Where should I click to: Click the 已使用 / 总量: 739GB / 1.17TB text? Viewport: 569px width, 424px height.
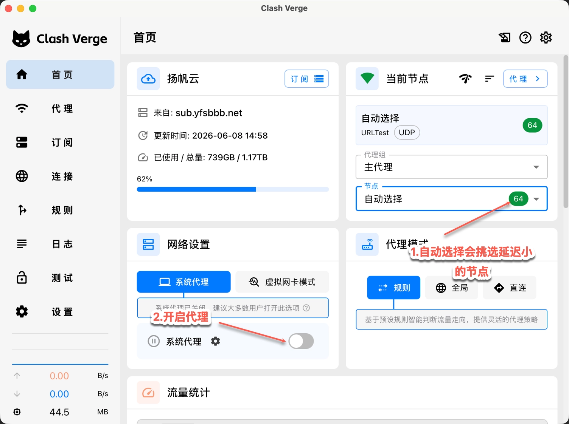point(211,157)
